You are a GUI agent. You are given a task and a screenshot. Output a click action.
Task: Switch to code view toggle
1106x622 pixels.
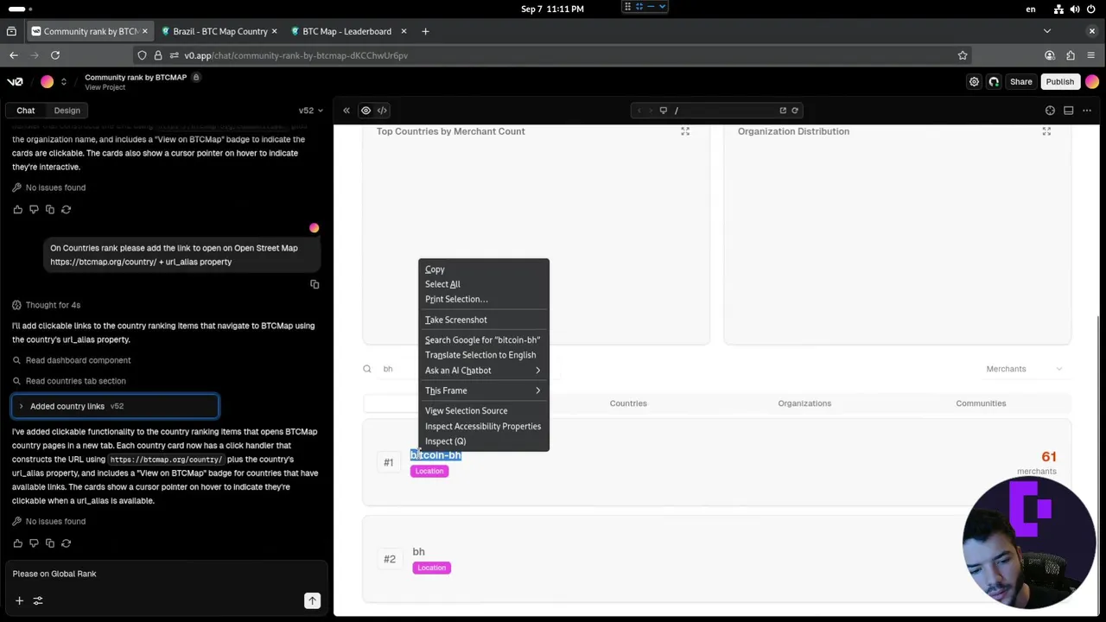(x=382, y=111)
